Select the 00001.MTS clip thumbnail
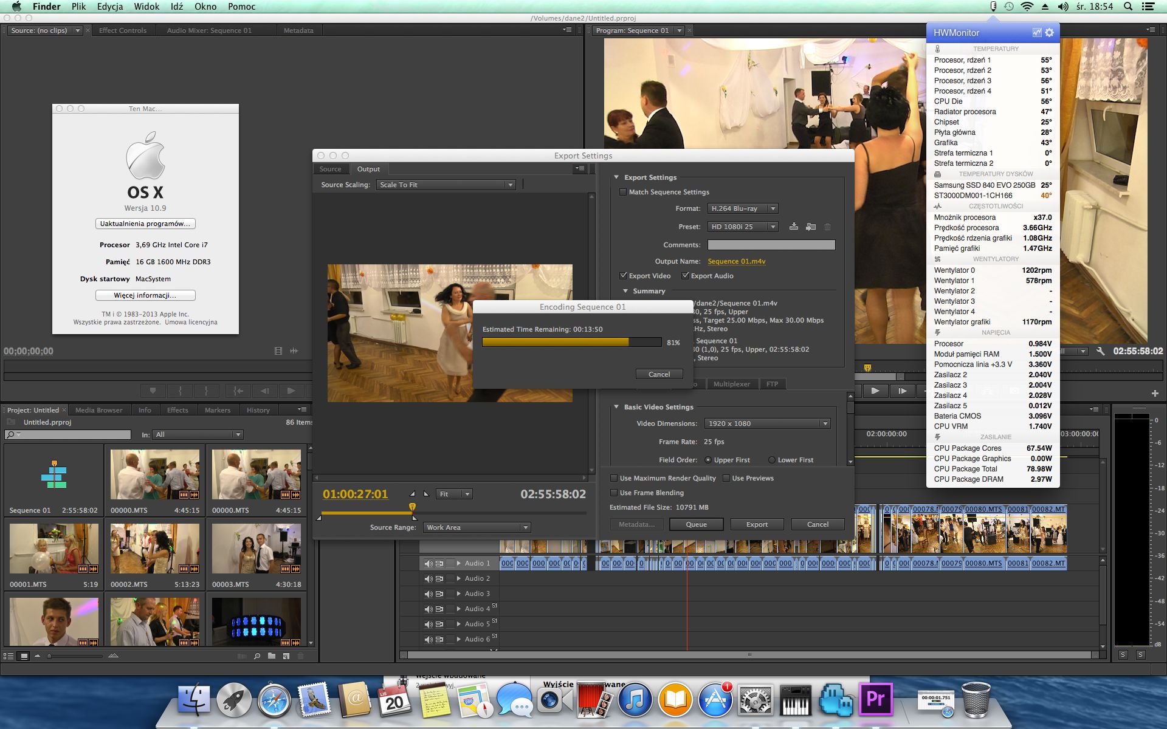 pyautogui.click(x=54, y=549)
